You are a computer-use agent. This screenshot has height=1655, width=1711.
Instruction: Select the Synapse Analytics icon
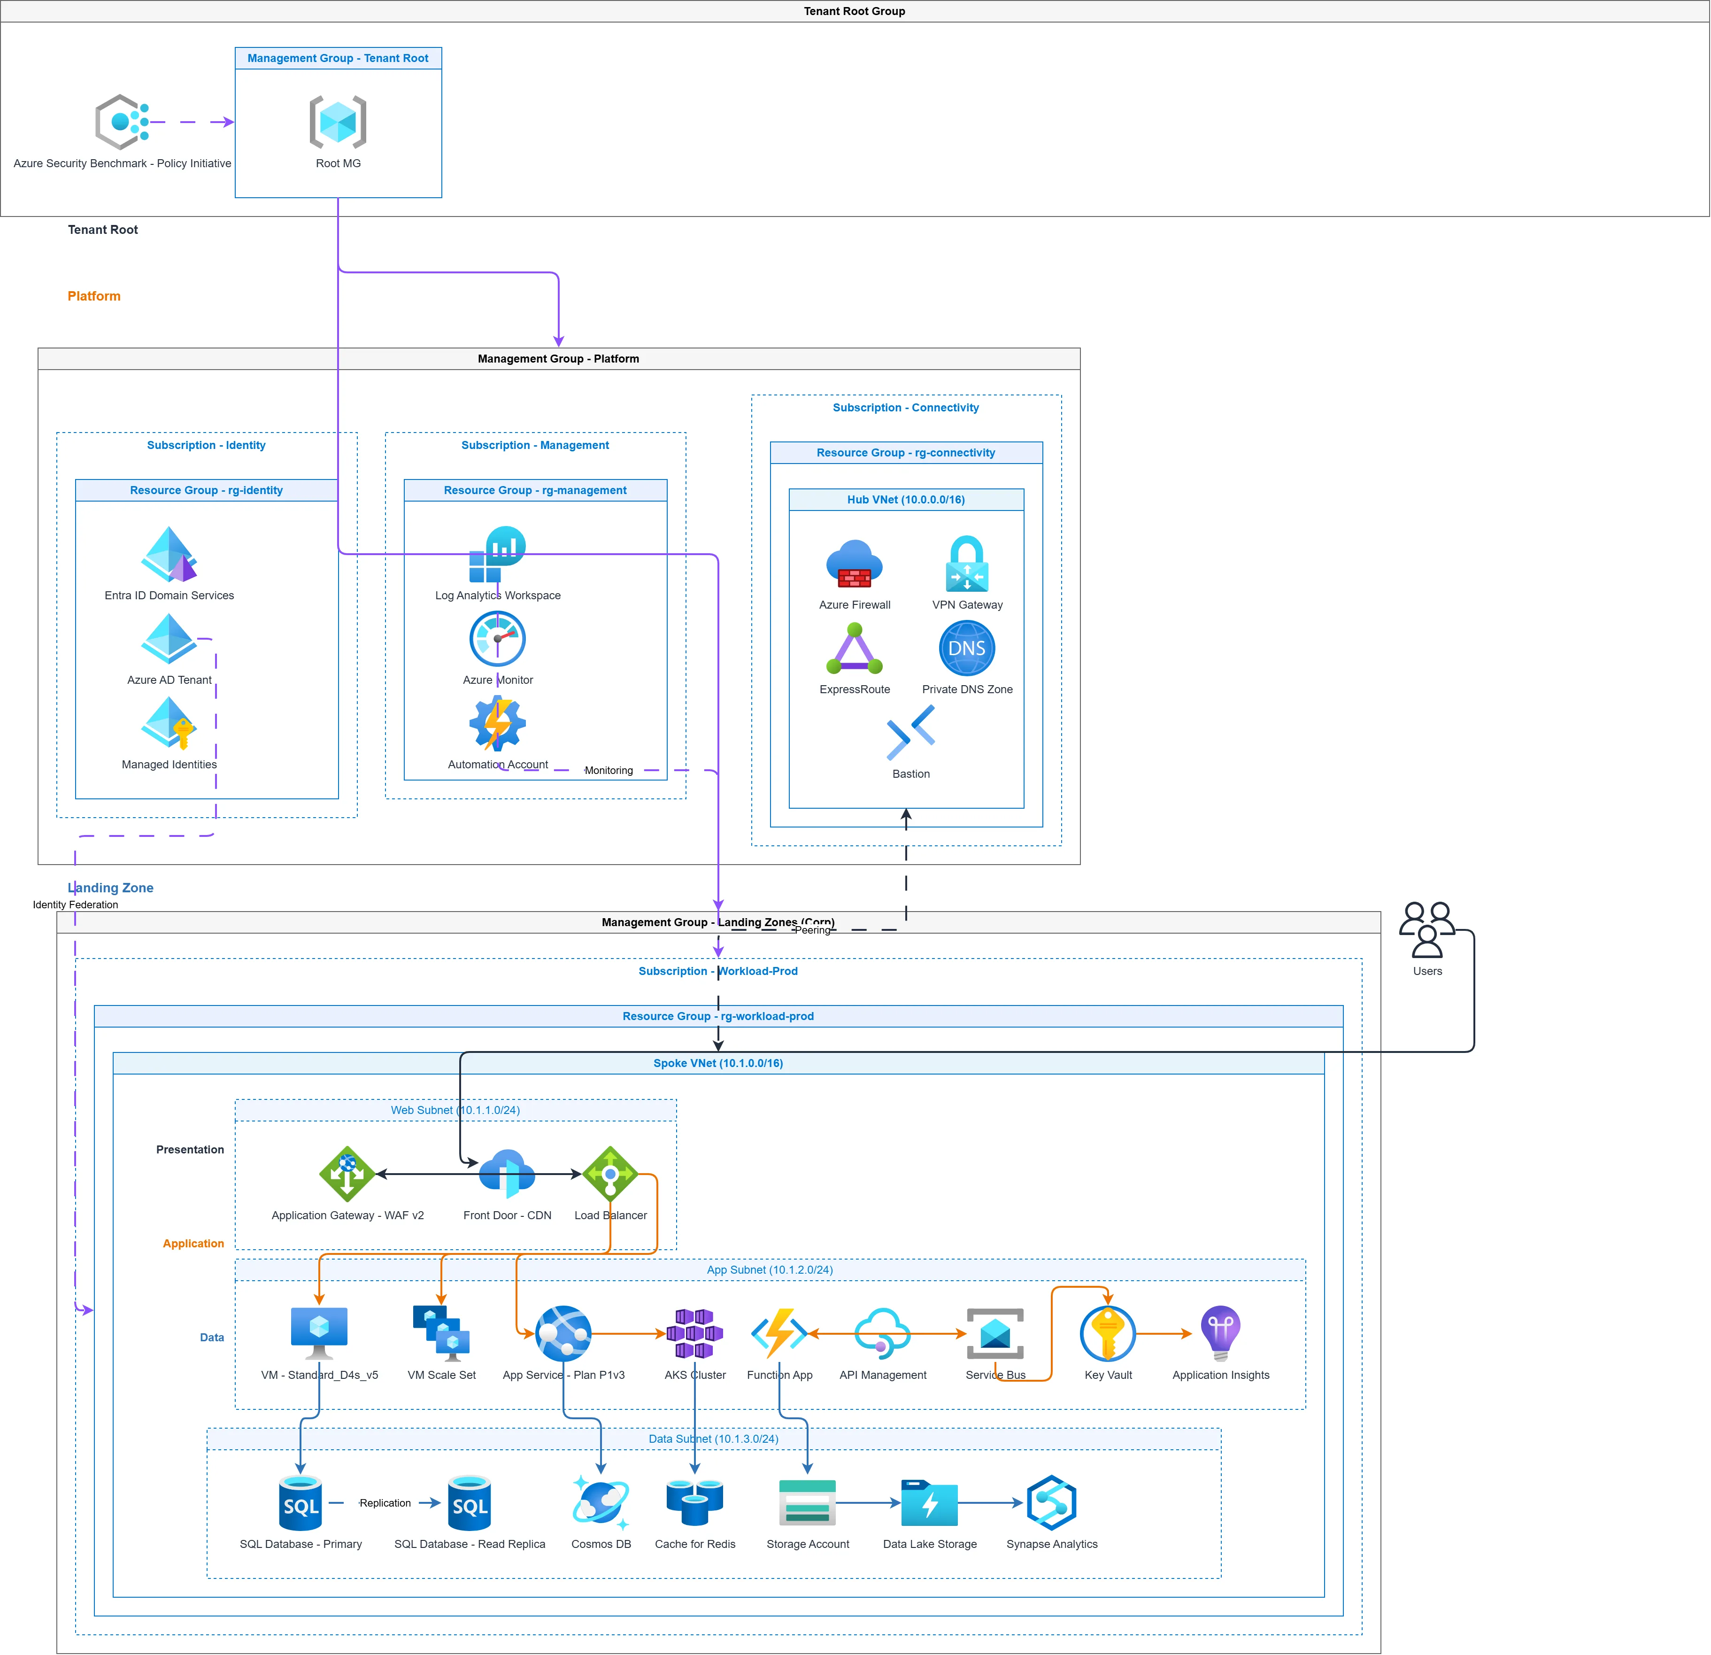coord(1052,1503)
